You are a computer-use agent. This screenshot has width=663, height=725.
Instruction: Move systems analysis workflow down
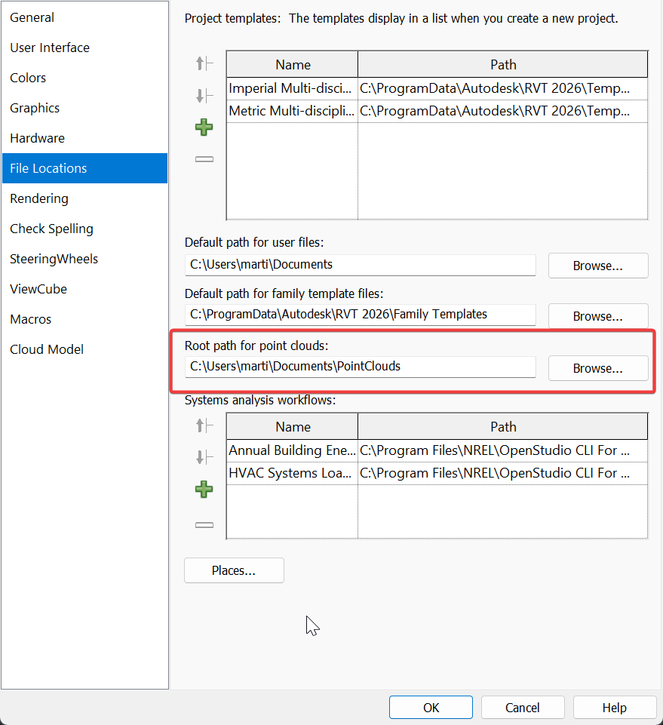[x=204, y=458]
